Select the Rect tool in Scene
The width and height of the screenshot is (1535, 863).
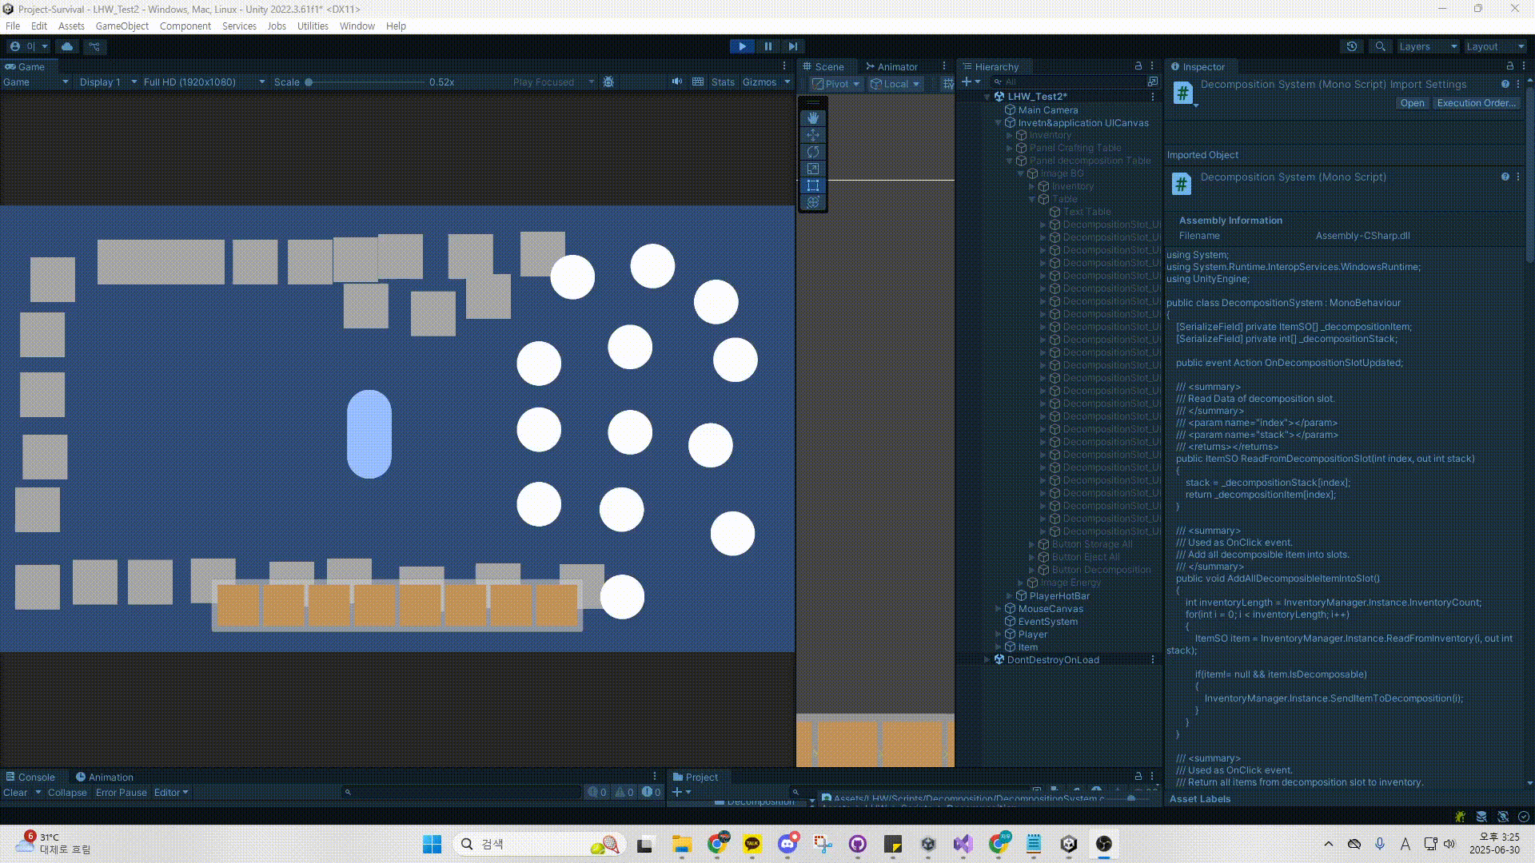813,185
